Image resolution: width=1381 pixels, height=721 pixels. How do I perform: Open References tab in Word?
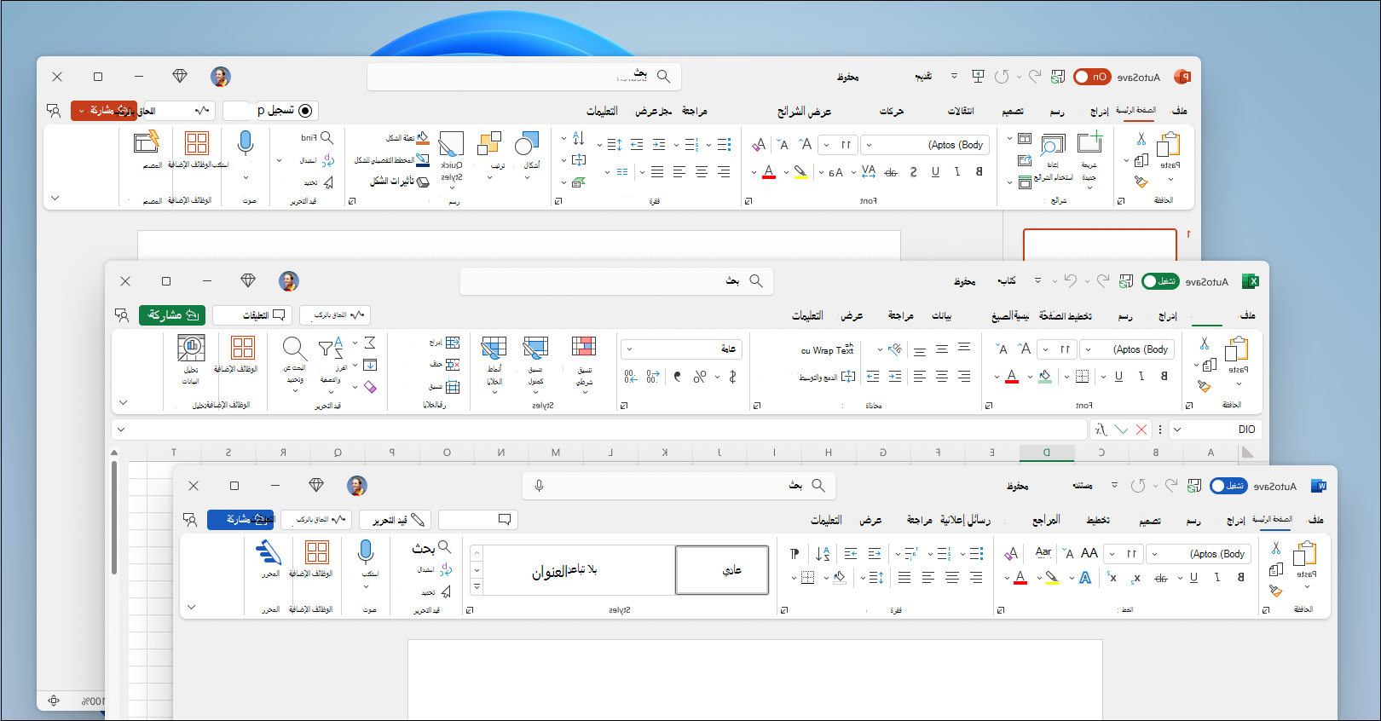pos(1046,520)
